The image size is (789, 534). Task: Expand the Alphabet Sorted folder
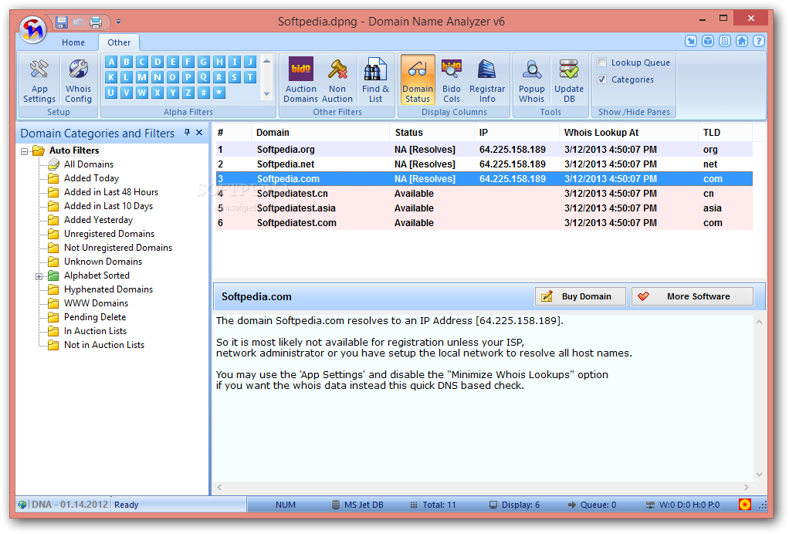point(39,276)
